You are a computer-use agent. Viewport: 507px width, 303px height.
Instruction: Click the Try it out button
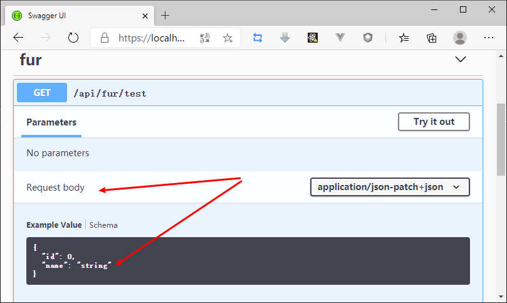(434, 122)
